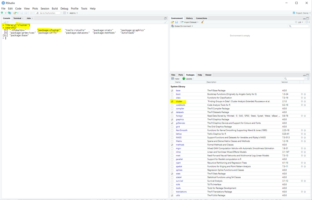Check the class package checkbox
This screenshot has height=200, width=312.
(172, 98)
